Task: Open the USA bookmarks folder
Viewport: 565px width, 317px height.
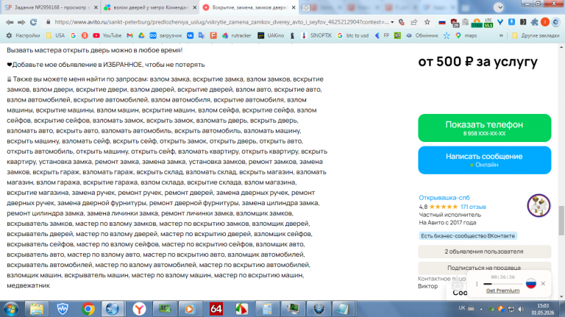Action: click(55, 35)
